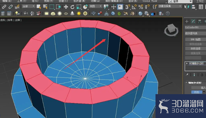206x118 pixels.
Task: Click Use Pivot Point Center icon
Action: pyautogui.click(x=106, y=7)
